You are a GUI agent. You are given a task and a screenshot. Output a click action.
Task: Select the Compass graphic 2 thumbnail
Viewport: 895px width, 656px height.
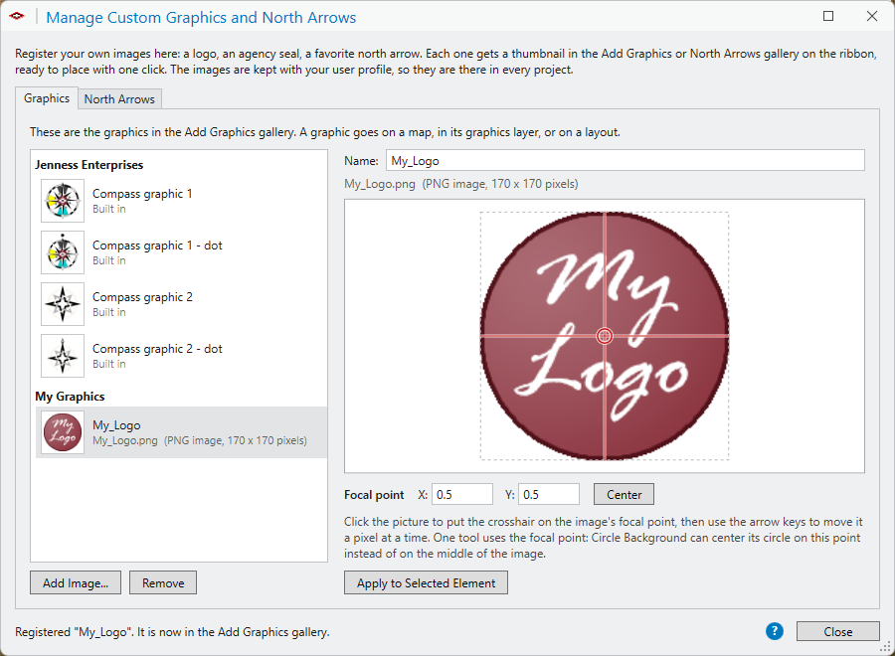tap(63, 304)
